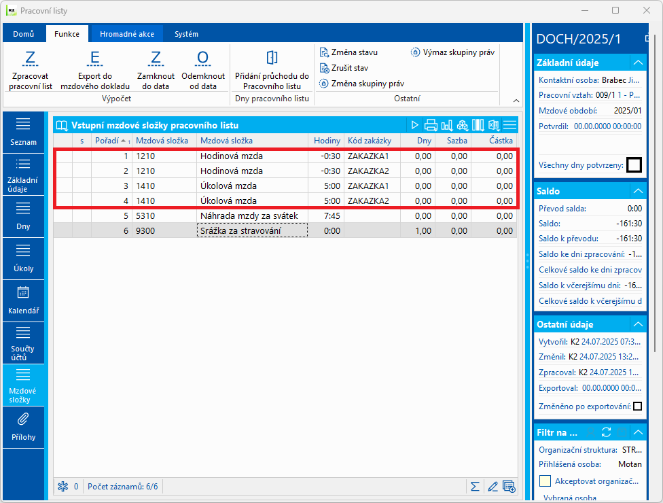
Task: Click the play icon in table header
Action: [415, 125]
